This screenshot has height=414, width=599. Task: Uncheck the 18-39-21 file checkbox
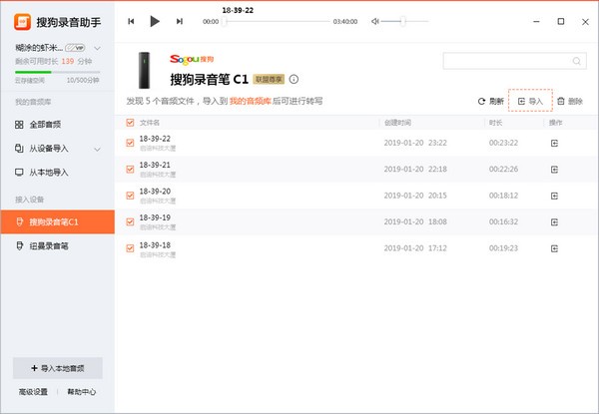click(x=131, y=170)
